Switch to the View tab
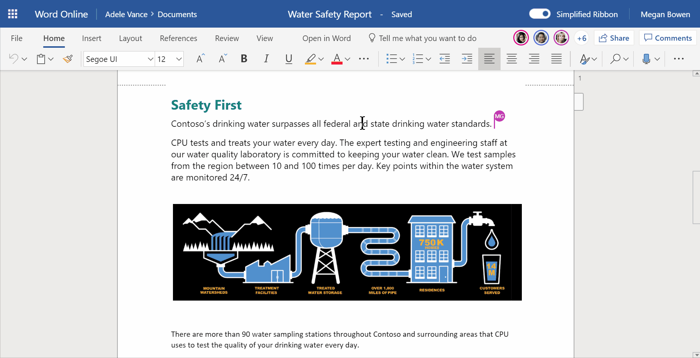The height and width of the screenshot is (358, 700). coord(265,38)
